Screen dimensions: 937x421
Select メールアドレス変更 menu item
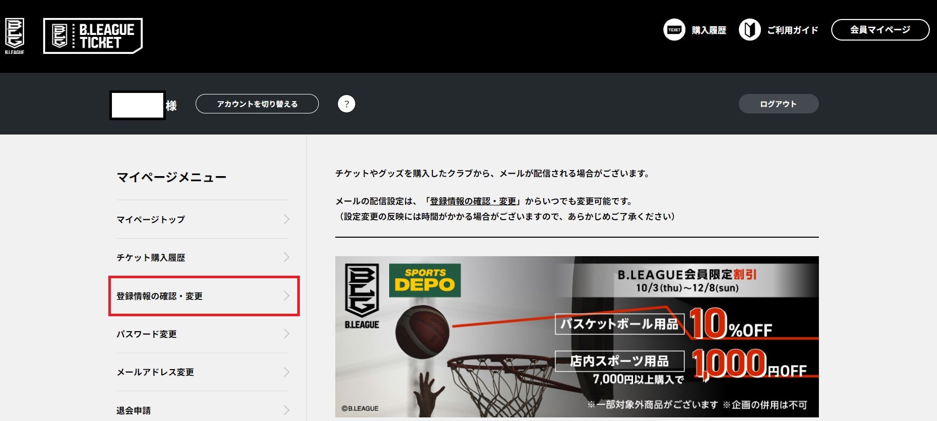pyautogui.click(x=203, y=372)
